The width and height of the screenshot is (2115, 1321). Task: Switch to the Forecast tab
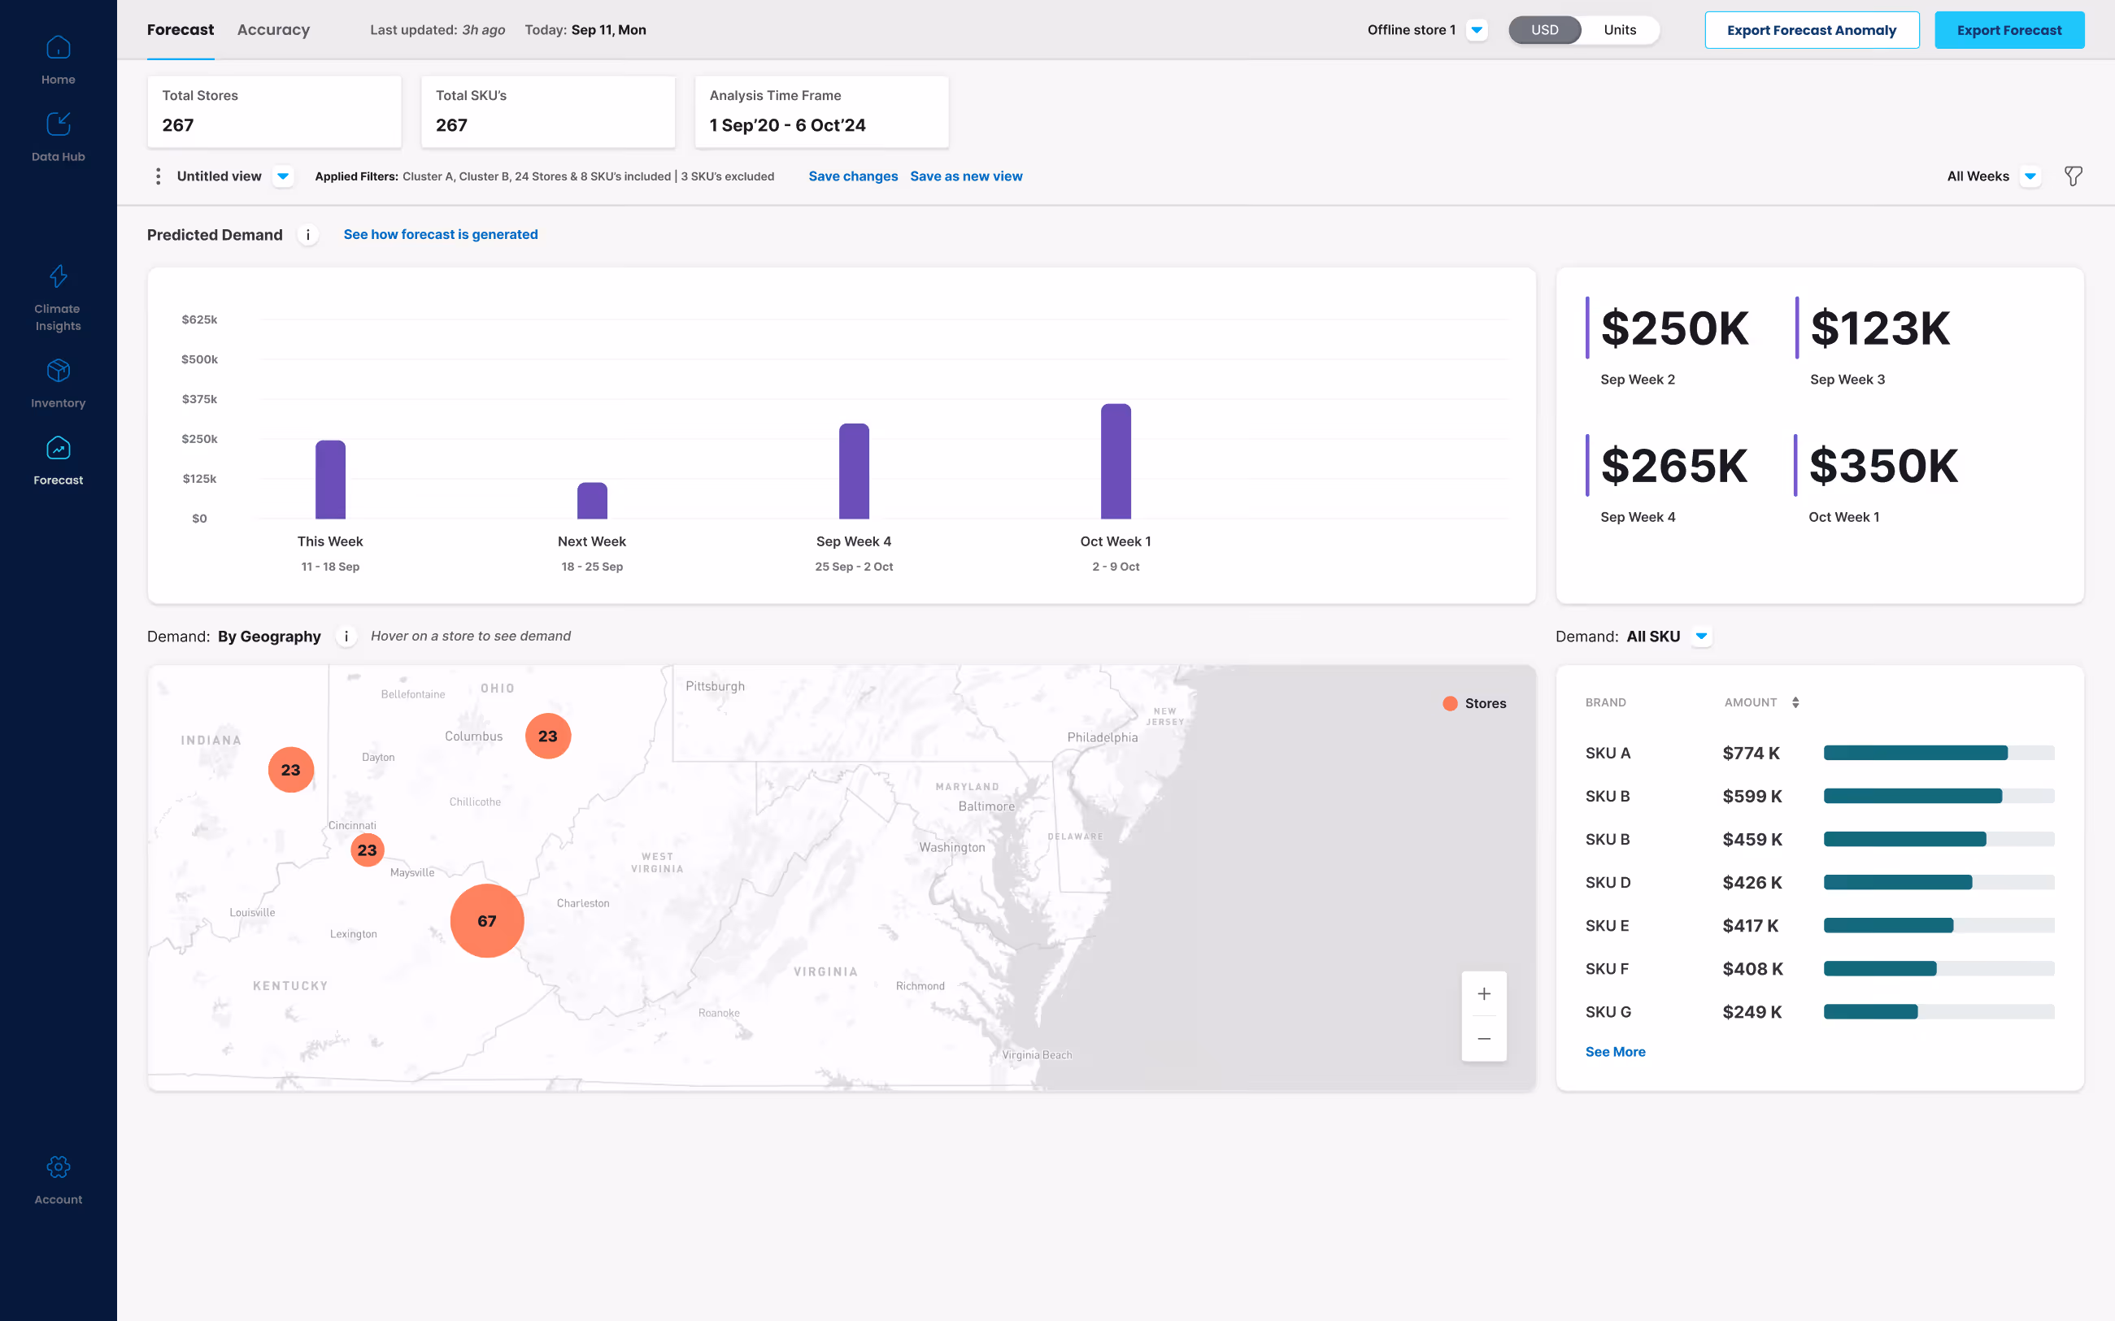click(180, 30)
